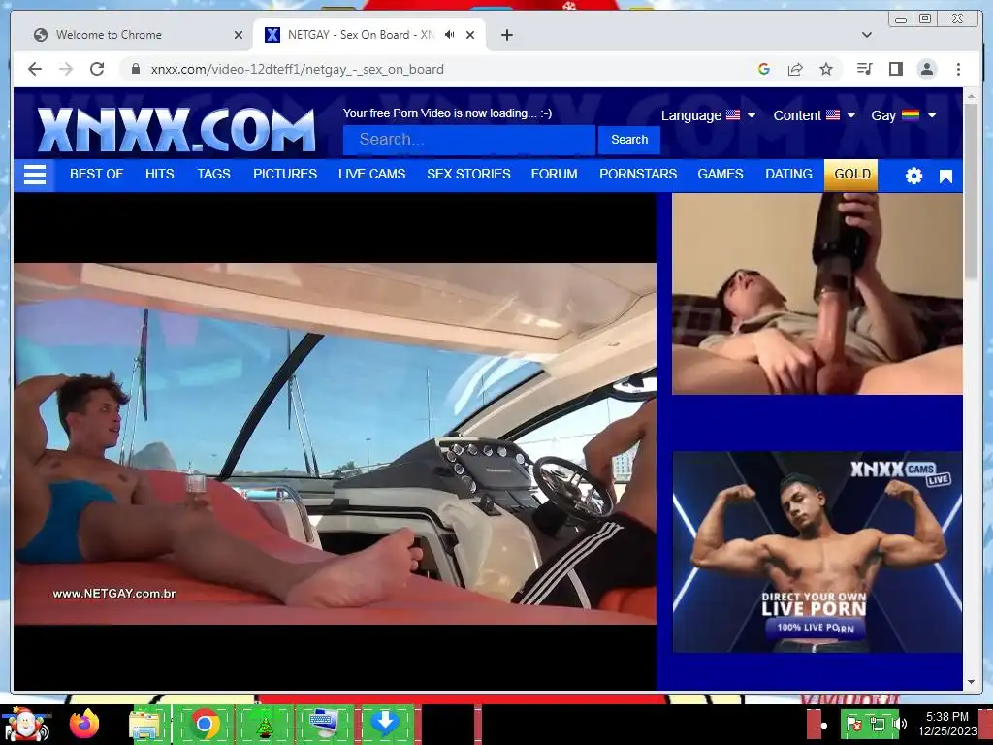Expand the Language dropdown
The width and height of the screenshot is (993, 745).
tap(708, 115)
